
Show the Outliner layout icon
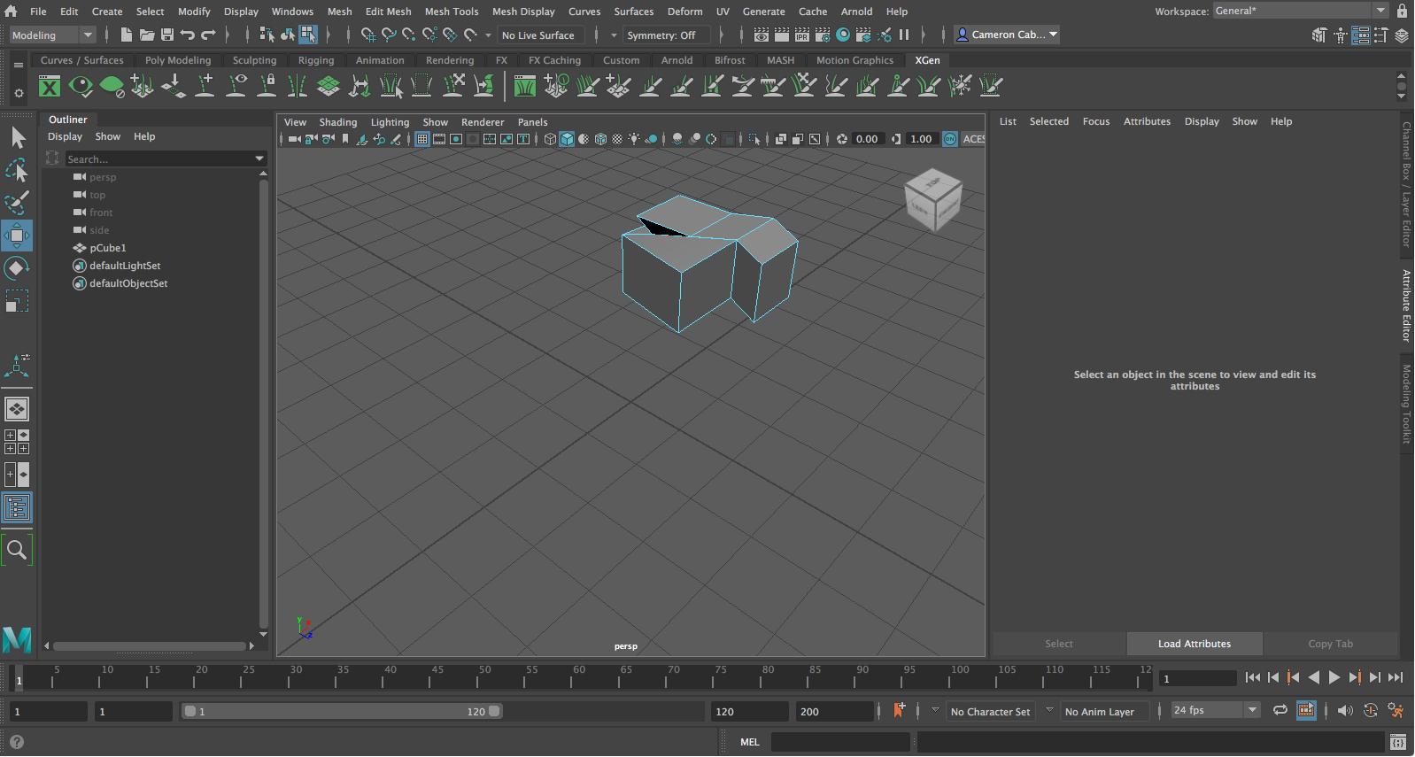click(x=17, y=507)
